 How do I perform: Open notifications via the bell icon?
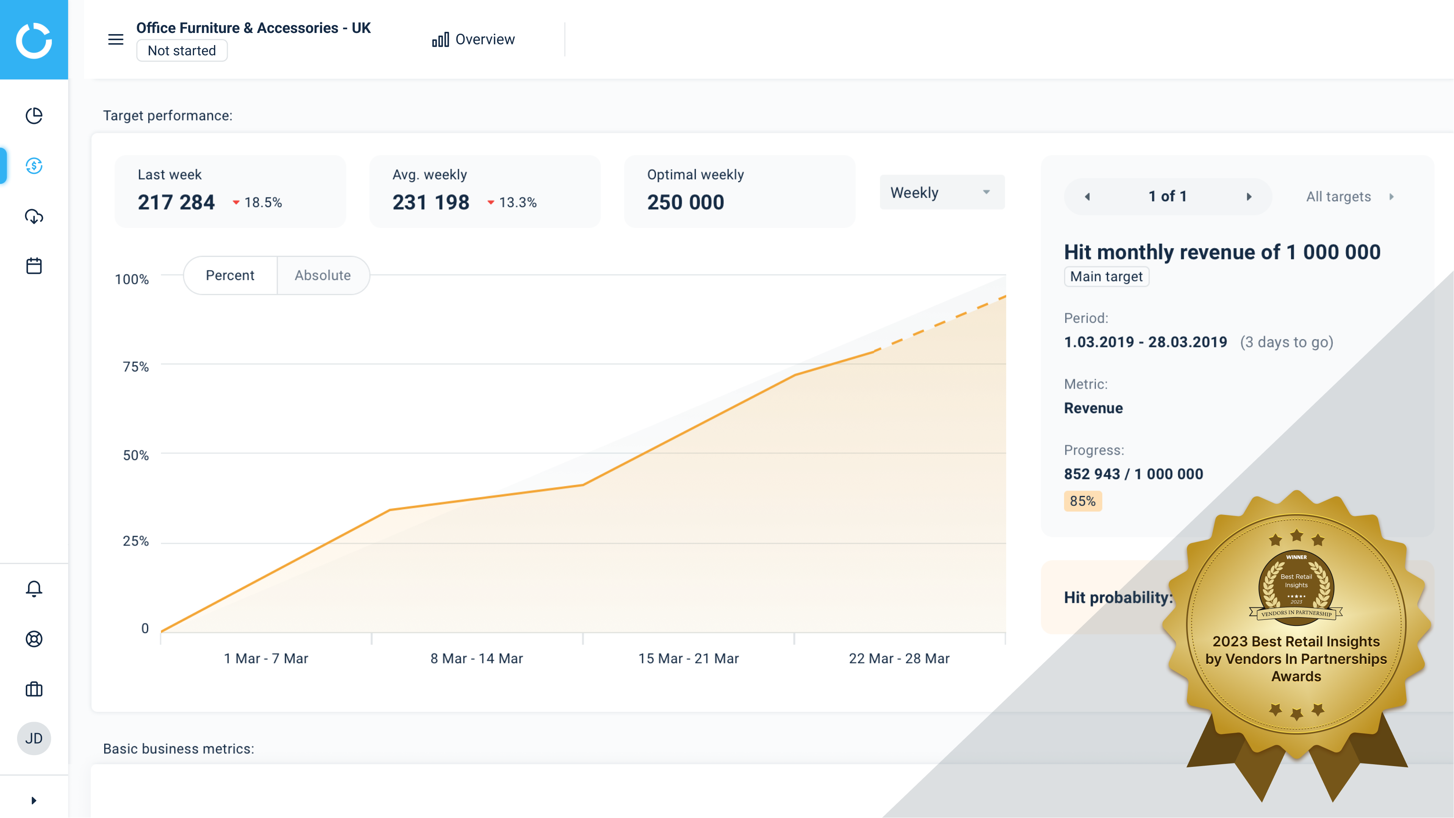pos(34,588)
